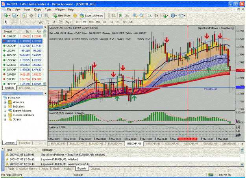Click Market Watch scrollbar down arrow
The height and width of the screenshot is (178, 246).
click(44, 83)
